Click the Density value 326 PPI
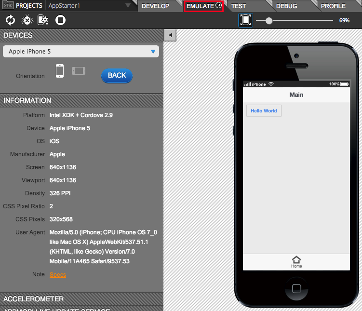Viewport: 362px width, 311px height. [x=60, y=193]
